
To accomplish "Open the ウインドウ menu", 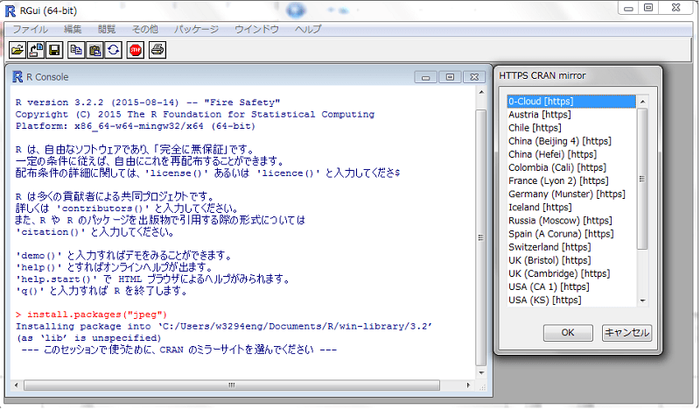I will point(256,29).
